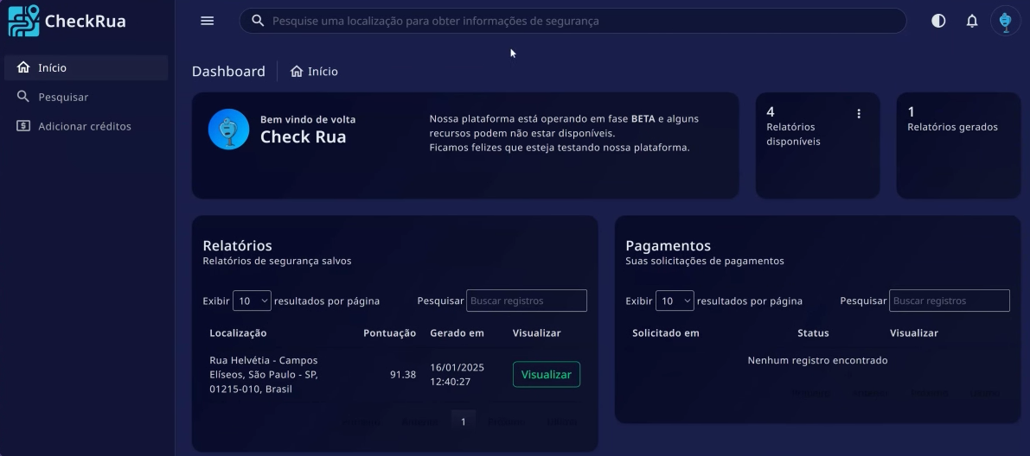Open the Exibir results dropdown in Relatórios

[252, 301]
